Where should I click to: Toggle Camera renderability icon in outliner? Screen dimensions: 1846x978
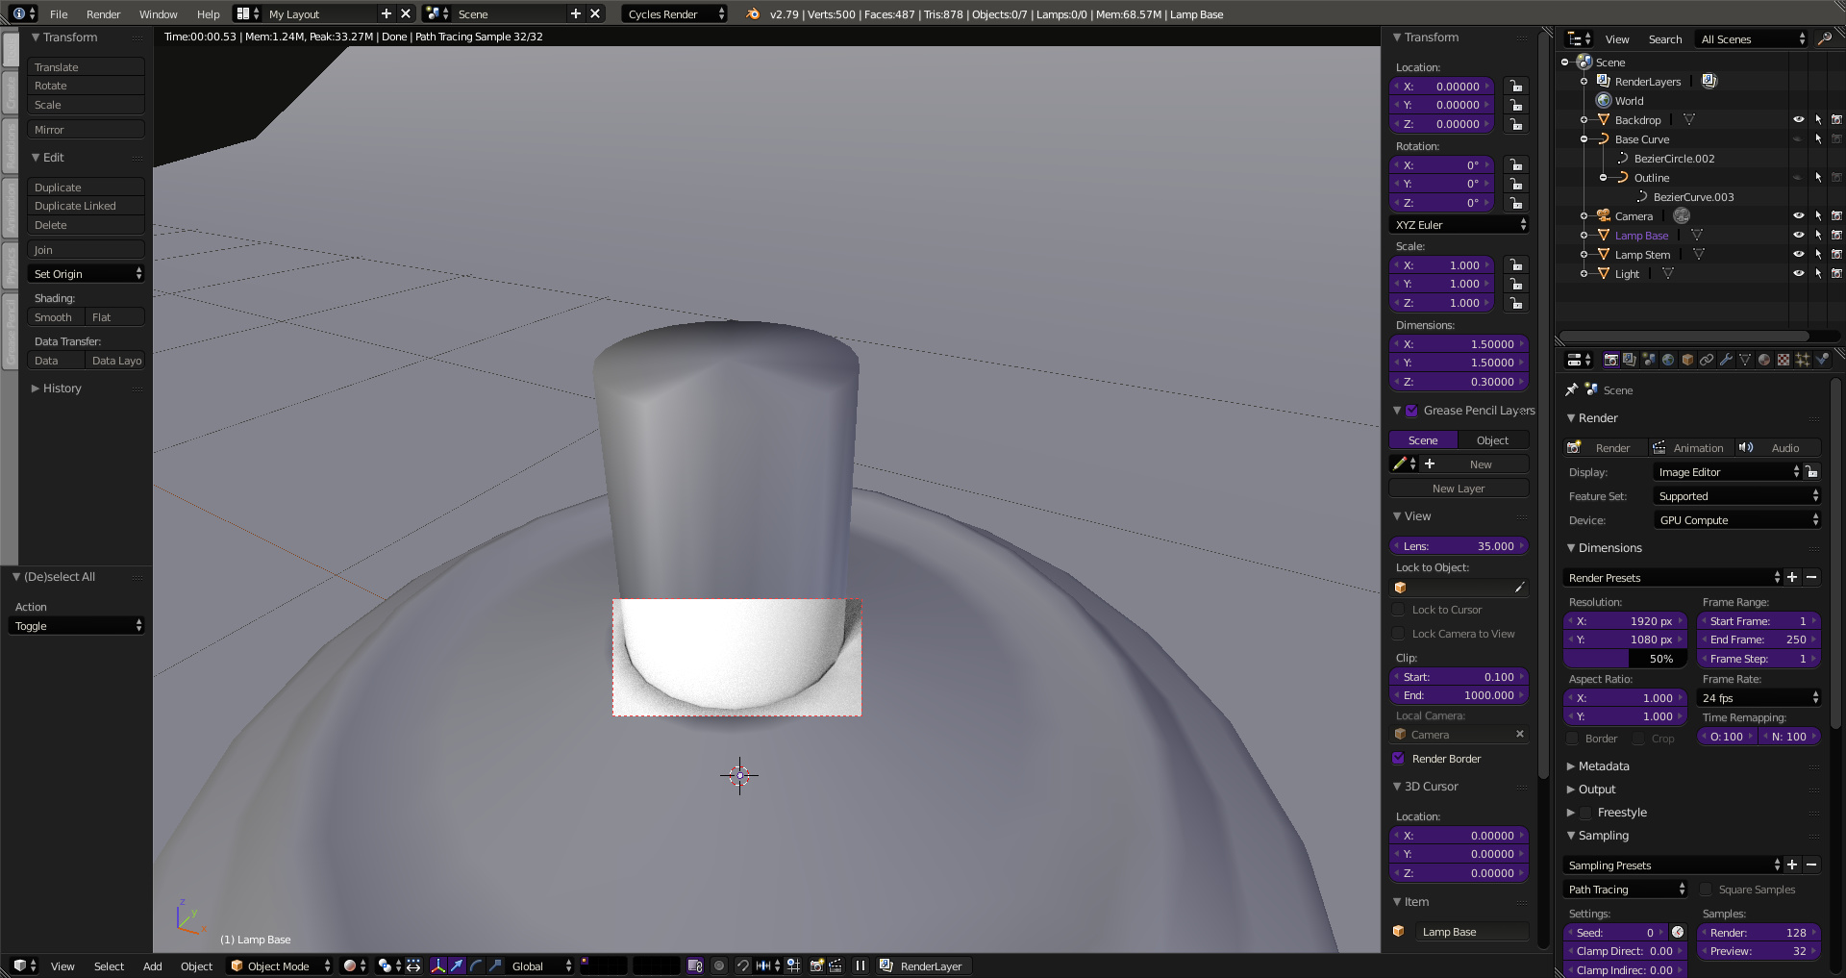(x=1836, y=216)
